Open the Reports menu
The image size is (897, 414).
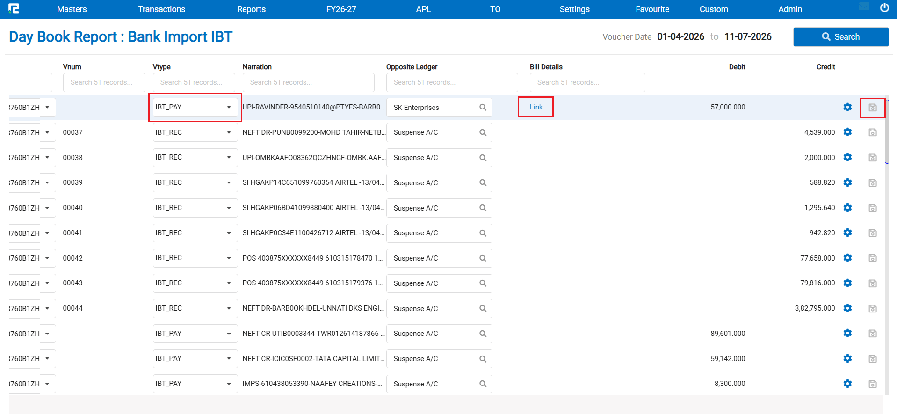[x=251, y=9]
